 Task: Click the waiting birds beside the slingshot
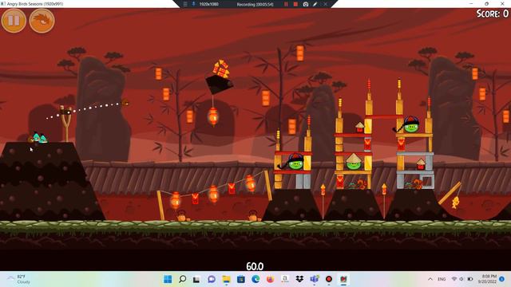pyautogui.click(x=38, y=138)
